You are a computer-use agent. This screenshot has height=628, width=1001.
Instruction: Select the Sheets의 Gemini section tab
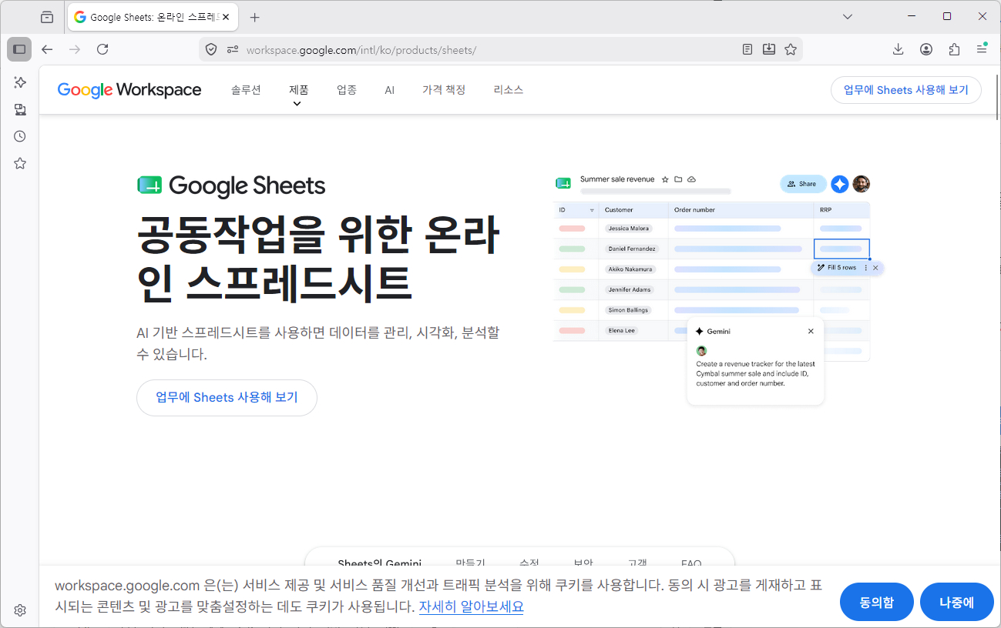(x=380, y=564)
